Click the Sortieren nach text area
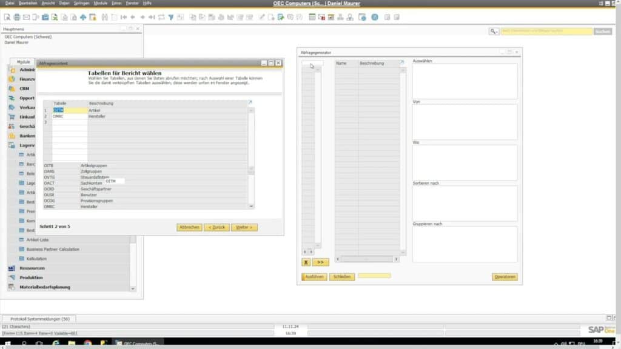Screen dimensions: 621x349 coord(465,204)
